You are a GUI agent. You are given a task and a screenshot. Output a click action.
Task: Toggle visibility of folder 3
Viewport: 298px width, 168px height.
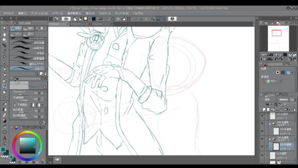(x=262, y=139)
